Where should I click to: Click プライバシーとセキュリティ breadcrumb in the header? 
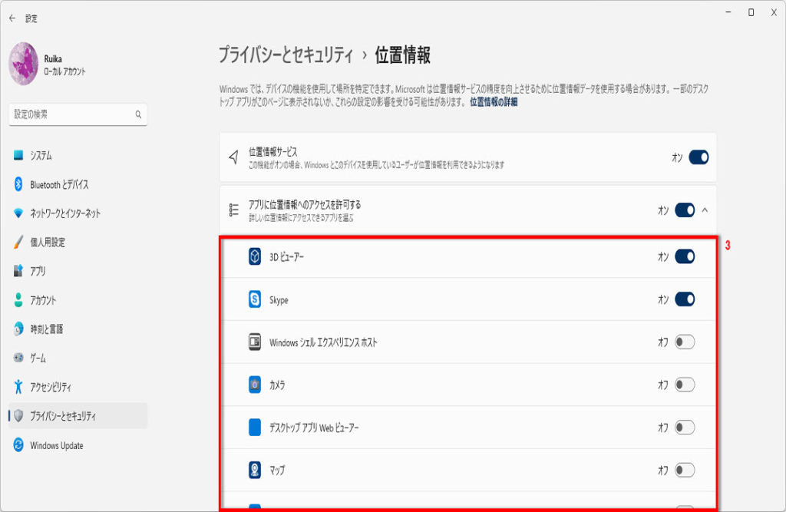(x=286, y=55)
